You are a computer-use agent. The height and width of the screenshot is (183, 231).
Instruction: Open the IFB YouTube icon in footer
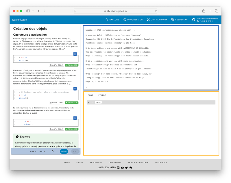pyautogui.click(x=122, y=168)
